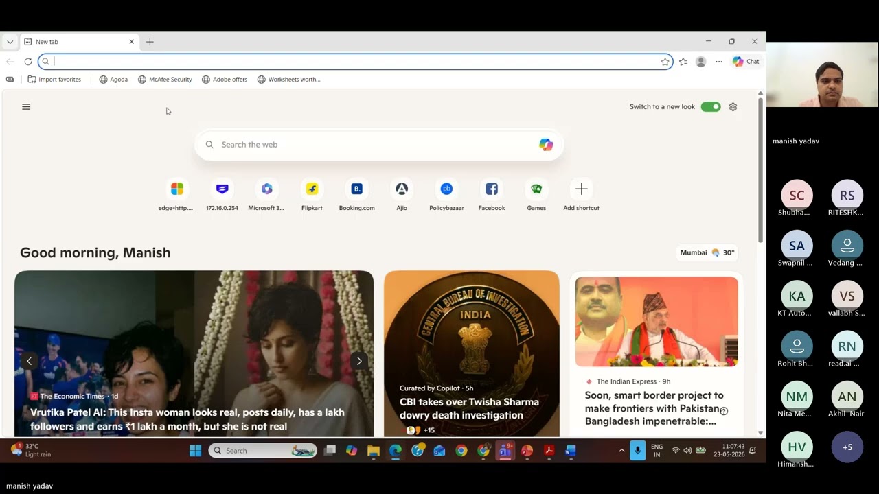Select the Akhil Nair participant avatar
This screenshot has height=494, width=879.
(847, 397)
